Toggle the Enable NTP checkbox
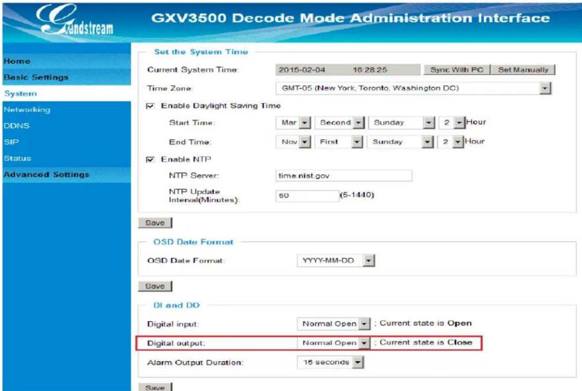 (151, 159)
